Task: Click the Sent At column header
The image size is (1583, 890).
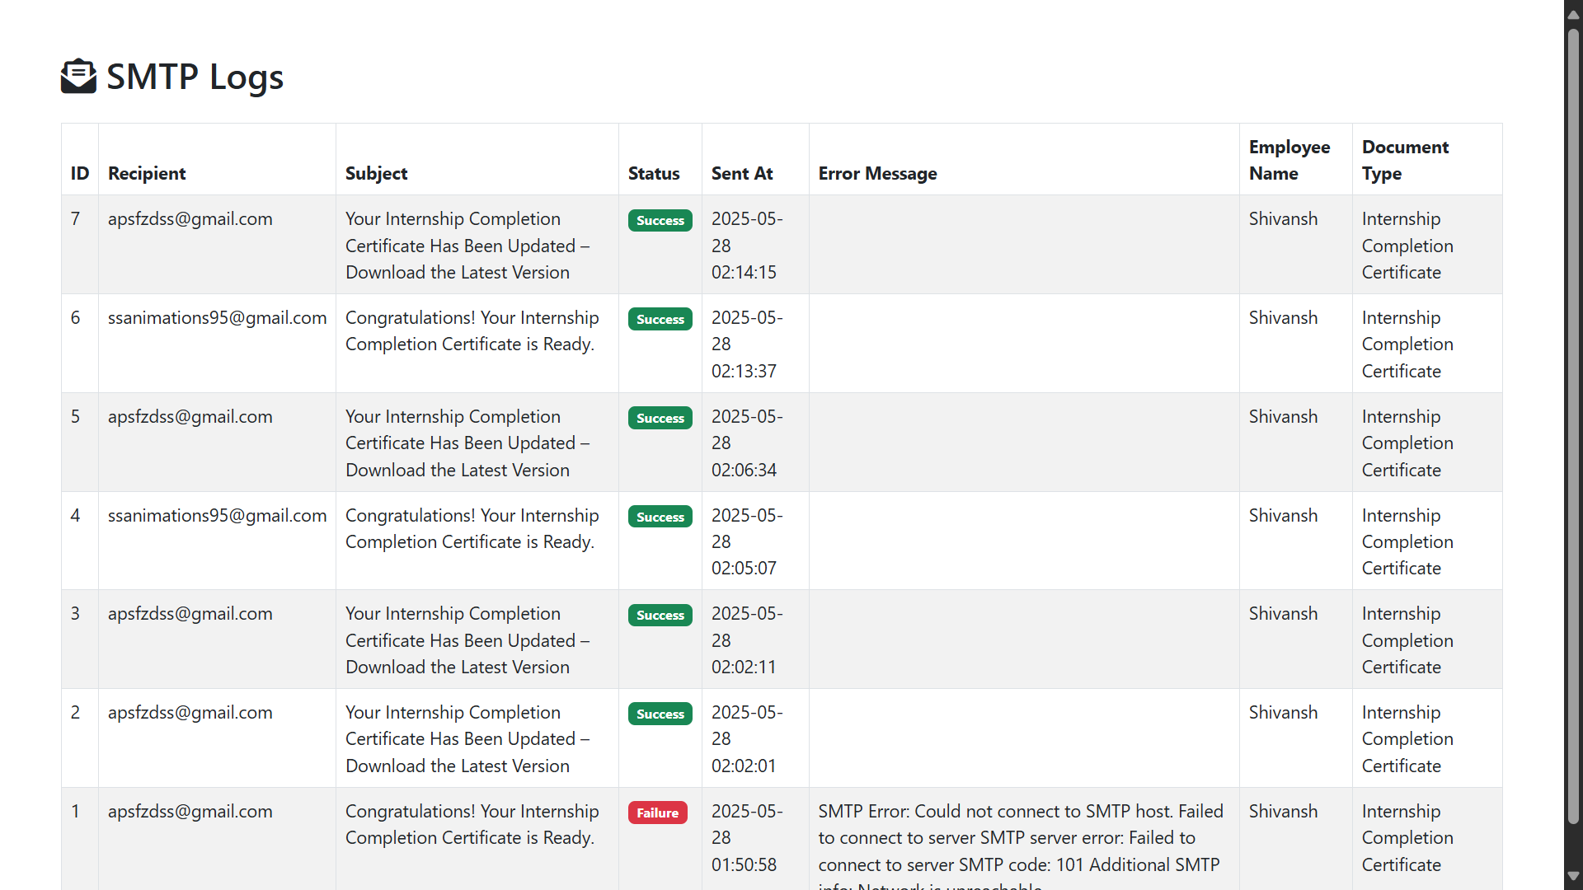Action: pos(741,173)
